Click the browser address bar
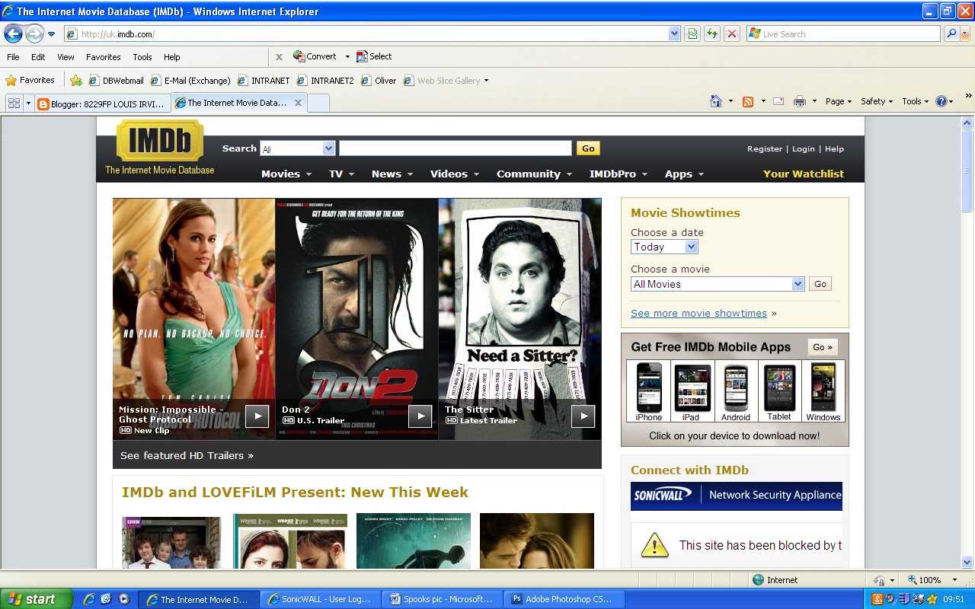The height and width of the screenshot is (609, 975). point(366,33)
